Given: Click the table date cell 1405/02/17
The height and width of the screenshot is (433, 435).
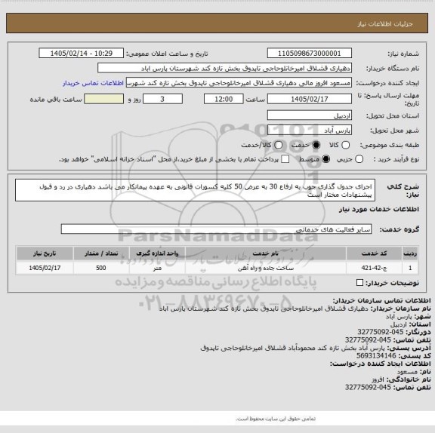Looking at the screenshot, I should (x=45, y=268).
